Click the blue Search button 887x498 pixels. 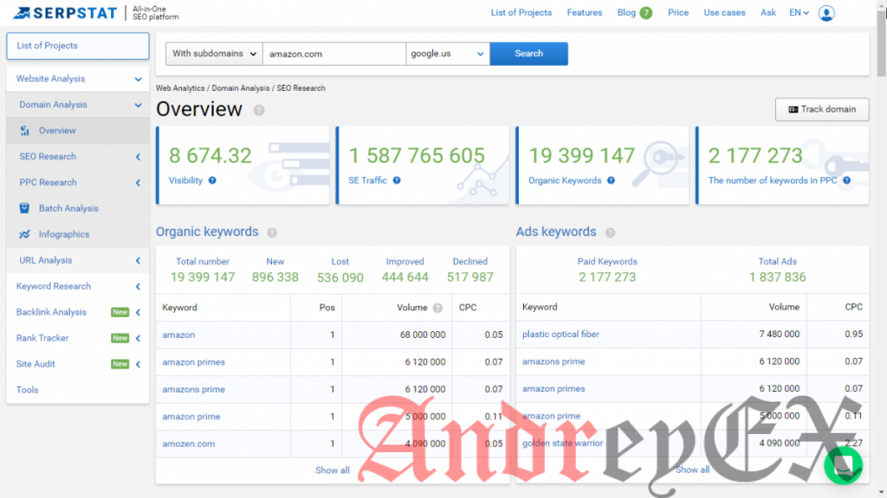(x=529, y=54)
